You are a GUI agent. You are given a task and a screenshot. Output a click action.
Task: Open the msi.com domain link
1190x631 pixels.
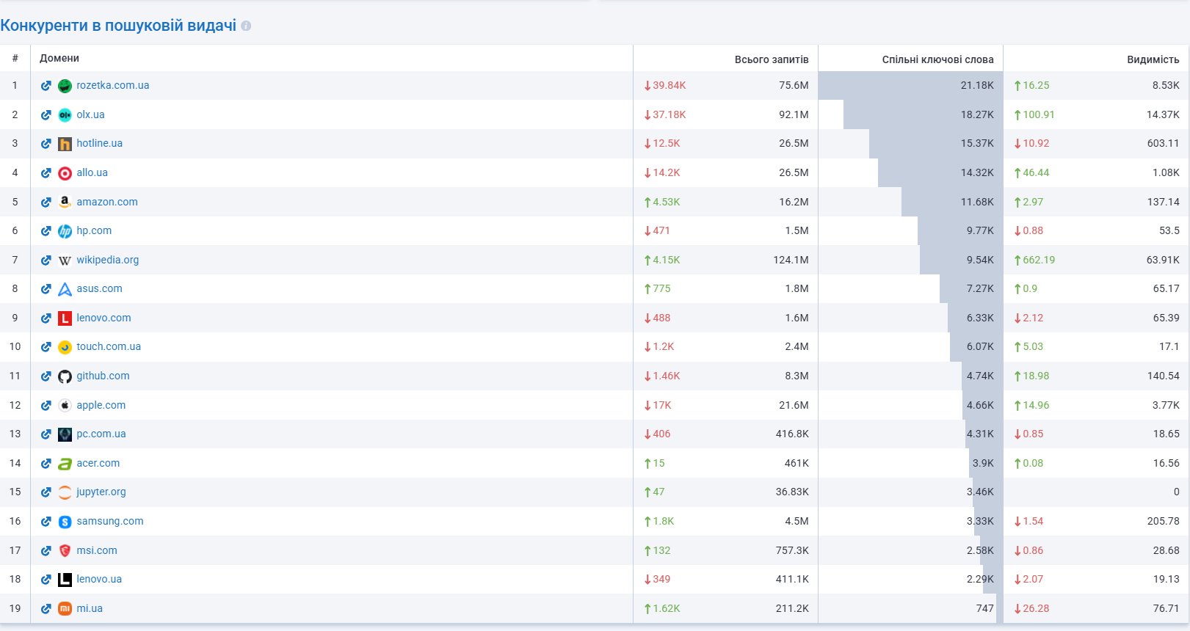tap(97, 550)
